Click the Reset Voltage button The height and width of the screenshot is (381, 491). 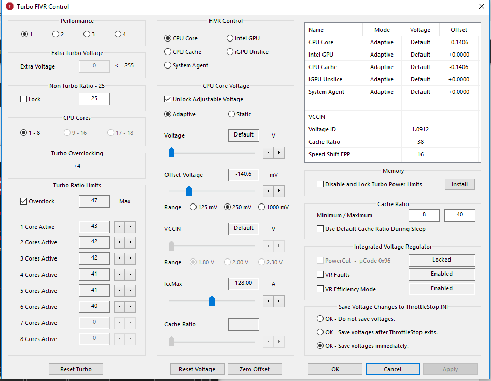click(x=197, y=369)
